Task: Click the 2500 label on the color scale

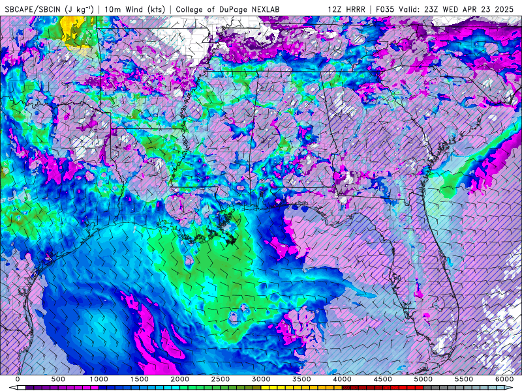Action: [x=221, y=379]
